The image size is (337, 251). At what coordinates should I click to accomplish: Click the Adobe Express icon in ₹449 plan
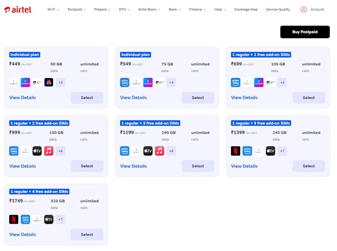coord(49,82)
